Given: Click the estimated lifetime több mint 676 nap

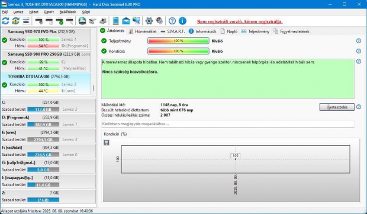Looking at the screenshot, I should (x=177, y=110).
